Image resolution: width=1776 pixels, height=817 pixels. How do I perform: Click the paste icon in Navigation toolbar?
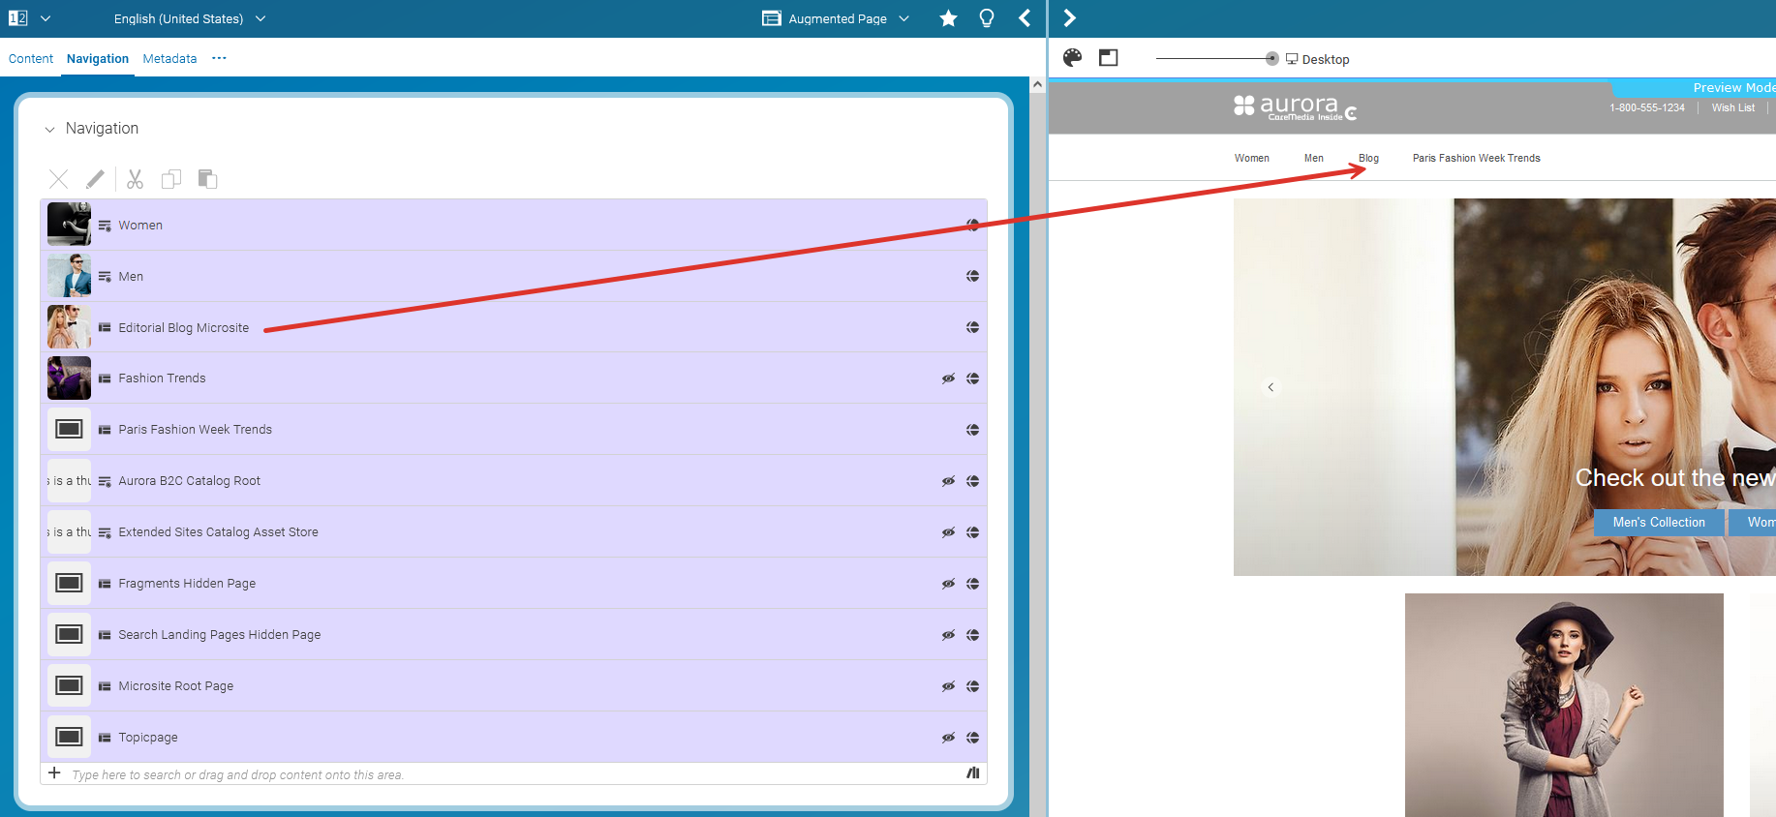207,179
